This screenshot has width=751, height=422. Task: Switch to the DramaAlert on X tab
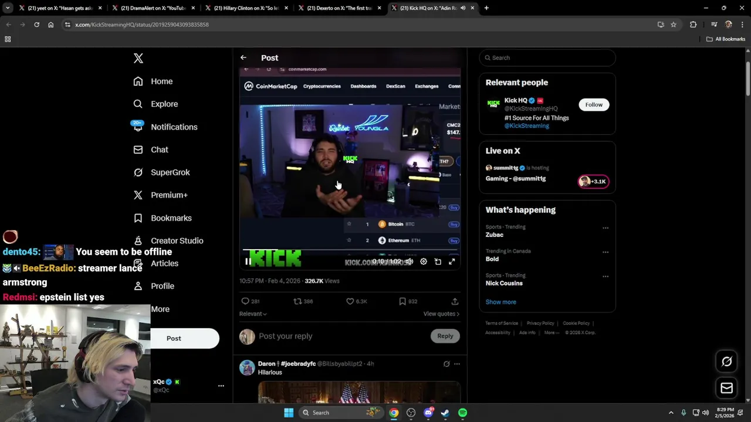point(153,8)
